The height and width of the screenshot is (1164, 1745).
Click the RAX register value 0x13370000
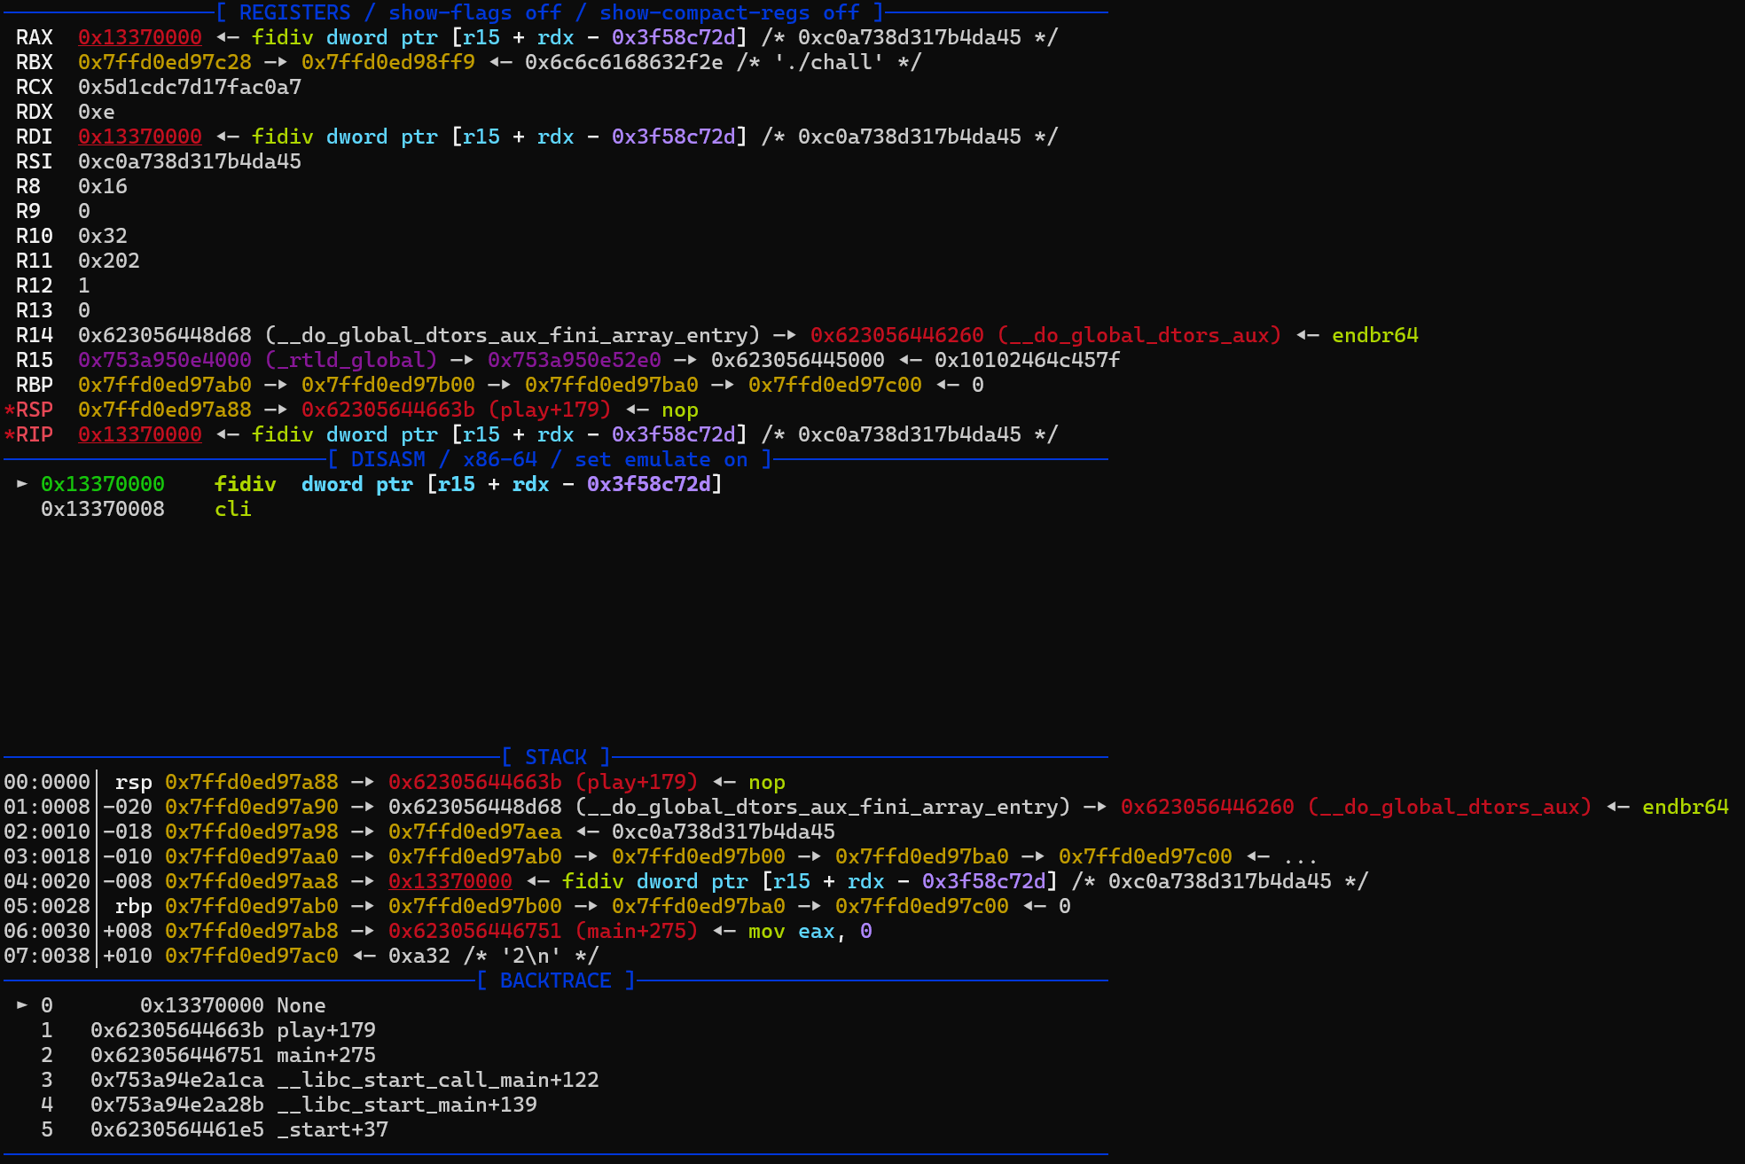[x=139, y=37]
